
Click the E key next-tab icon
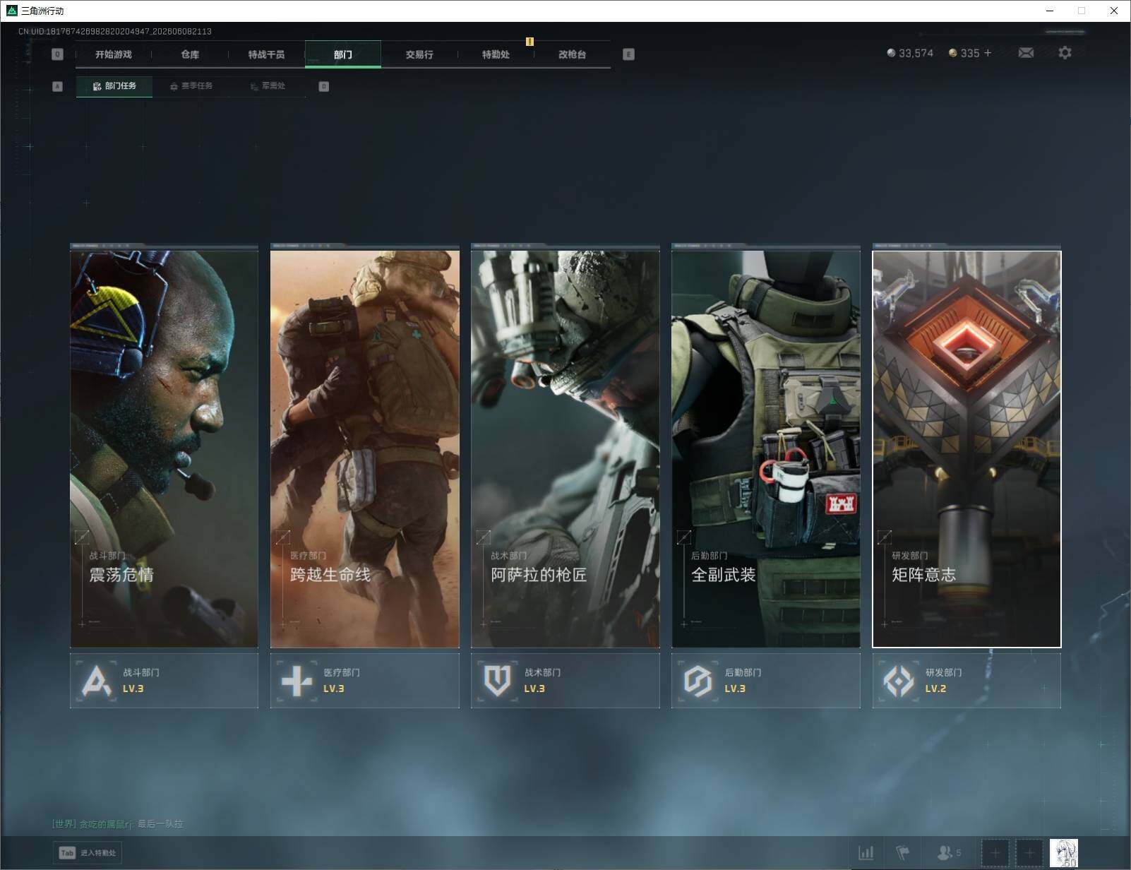628,54
